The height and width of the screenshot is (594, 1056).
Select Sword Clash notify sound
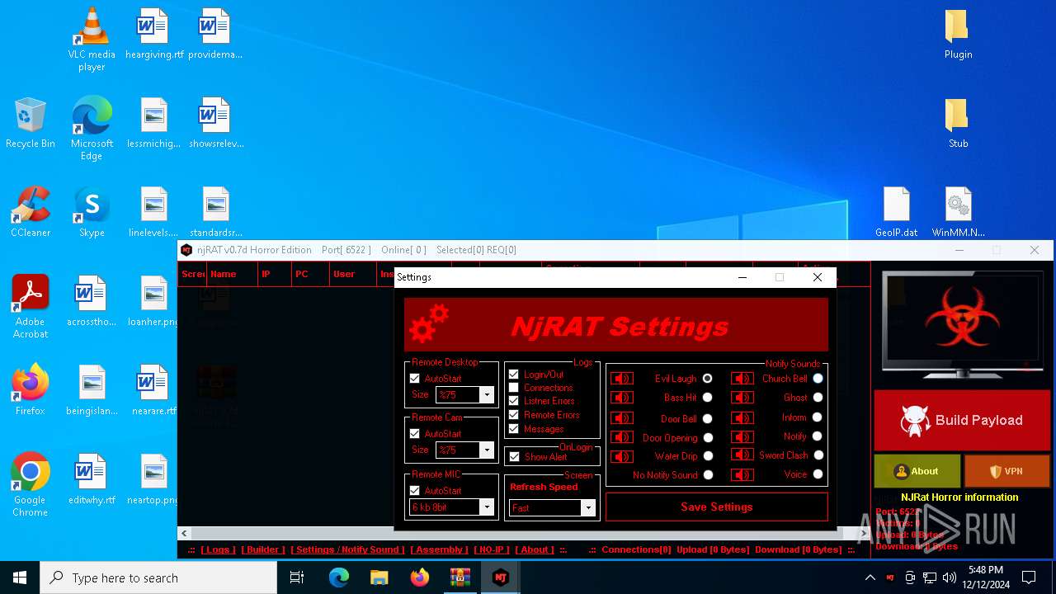click(x=818, y=455)
